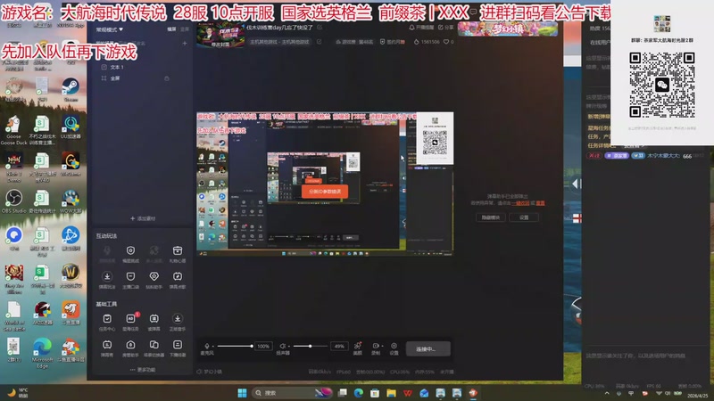Switch to the 竖屏 tab

[x=185, y=29]
